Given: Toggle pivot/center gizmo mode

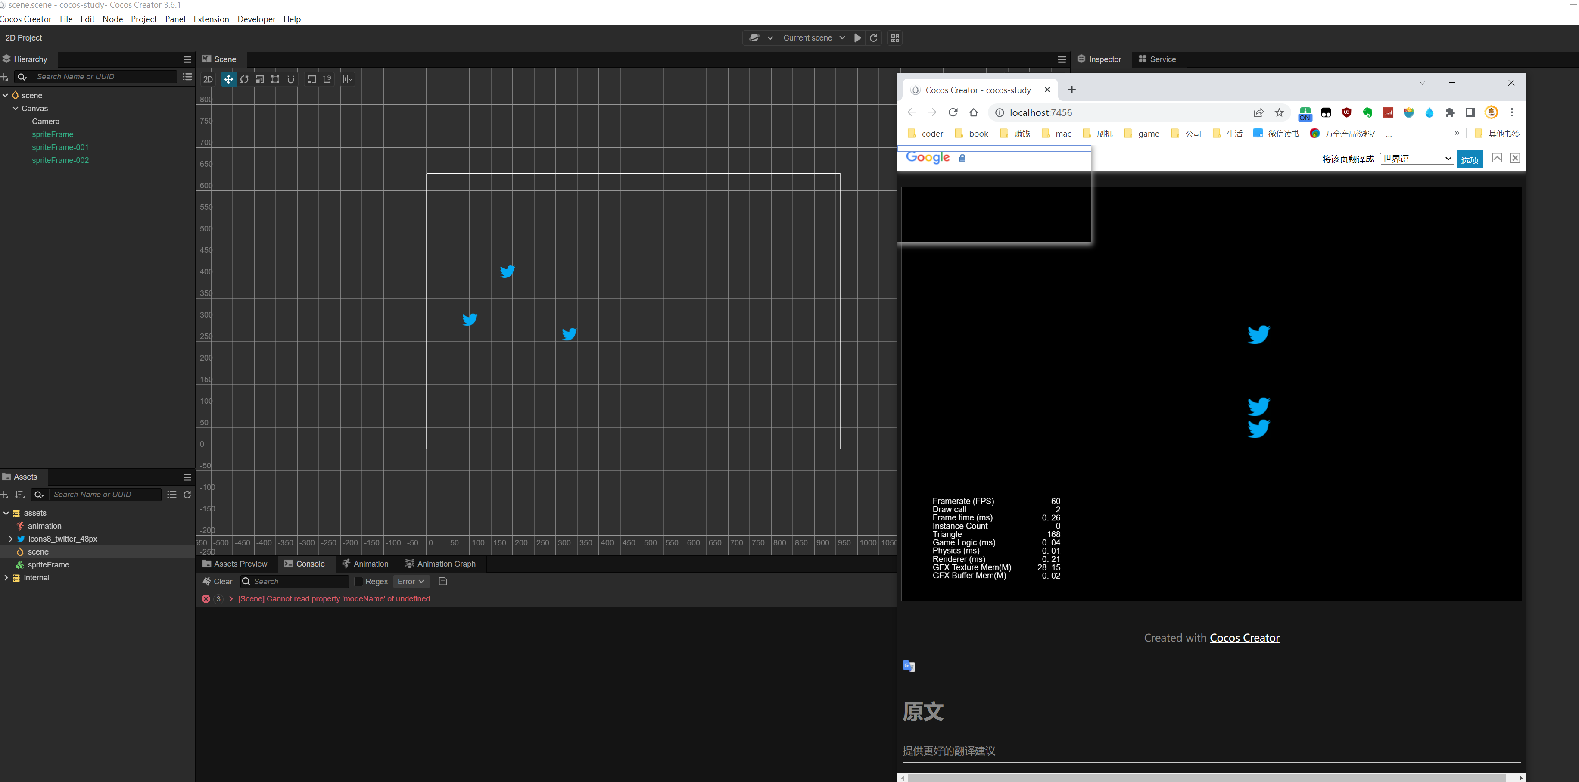Looking at the screenshot, I should (x=312, y=79).
